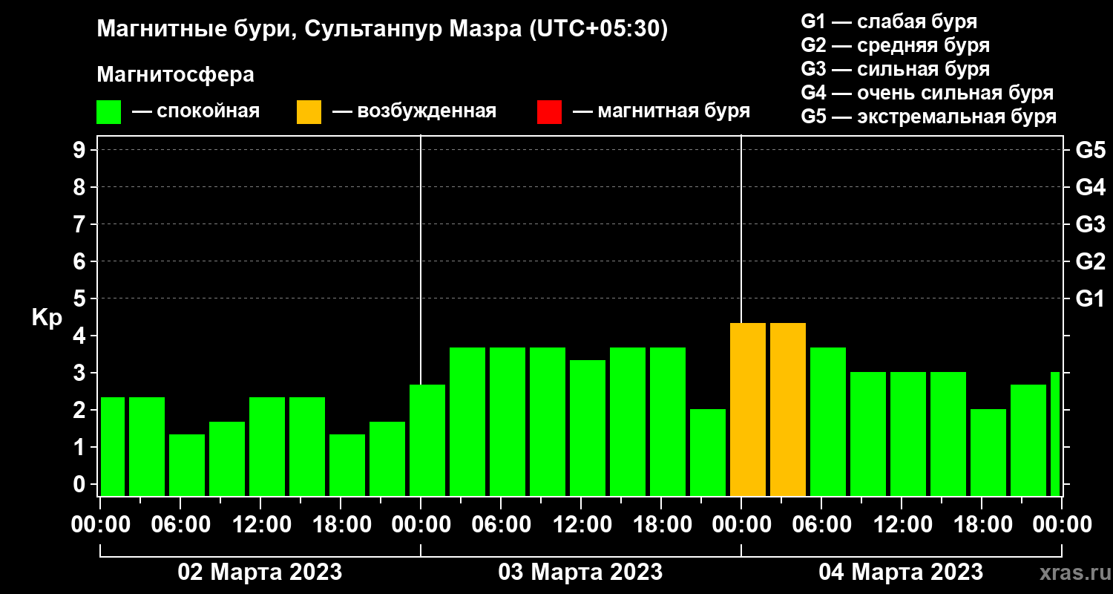Click the G1 label on right axis
1113x594 pixels.
[1090, 298]
